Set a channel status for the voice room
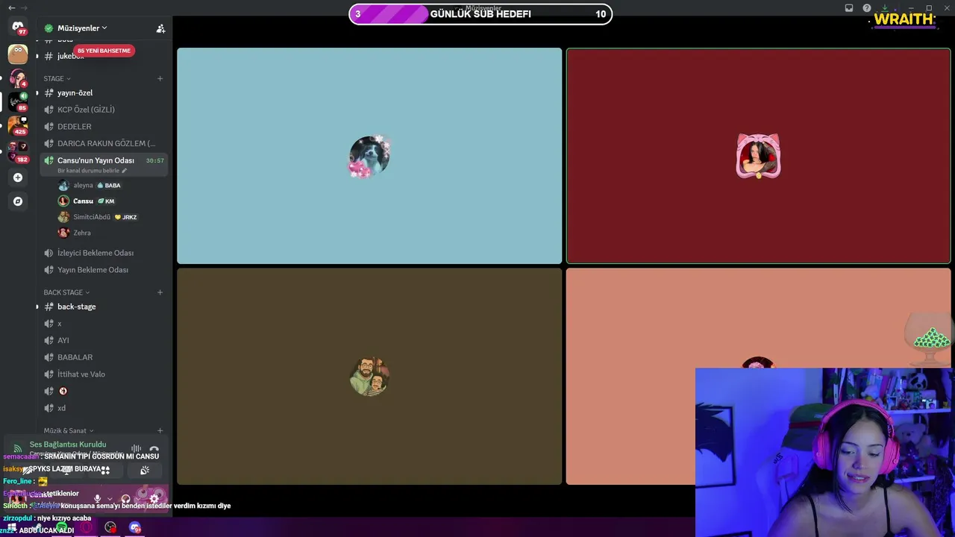 point(93,171)
